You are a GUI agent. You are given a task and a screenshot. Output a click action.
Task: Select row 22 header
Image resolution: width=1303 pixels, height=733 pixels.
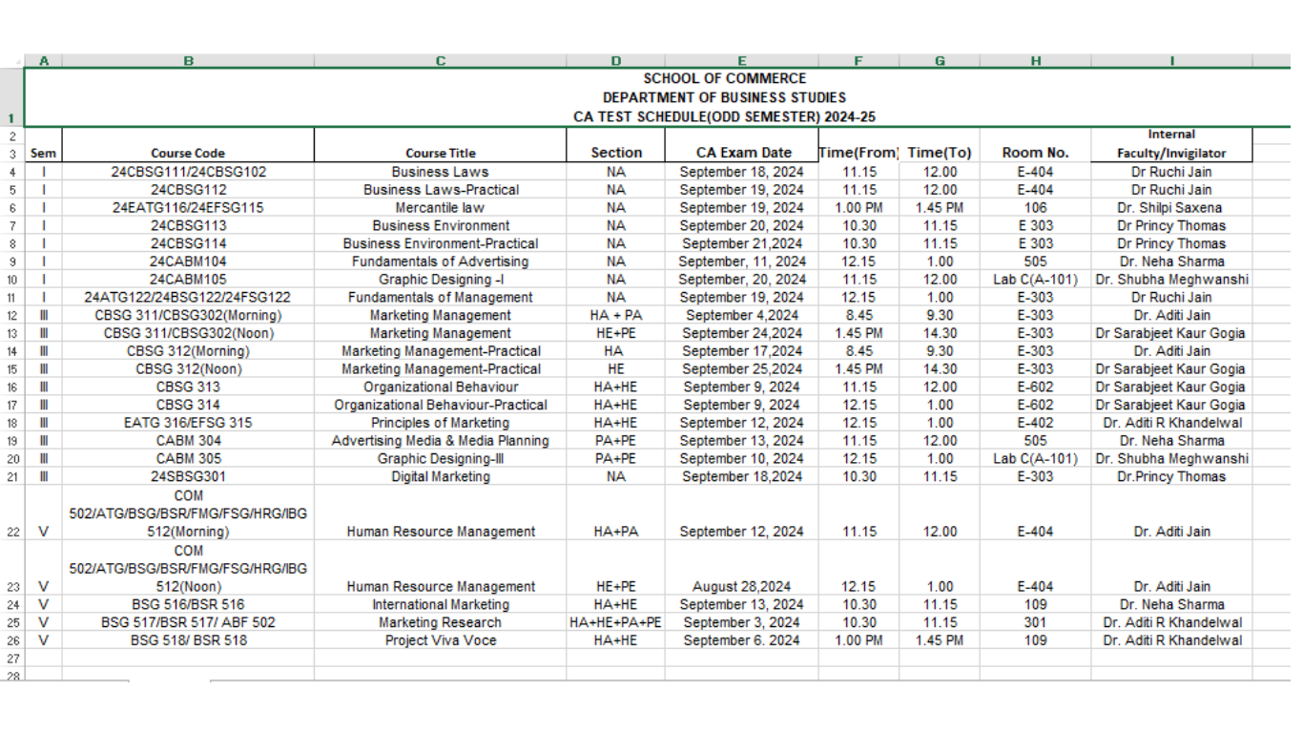(11, 532)
